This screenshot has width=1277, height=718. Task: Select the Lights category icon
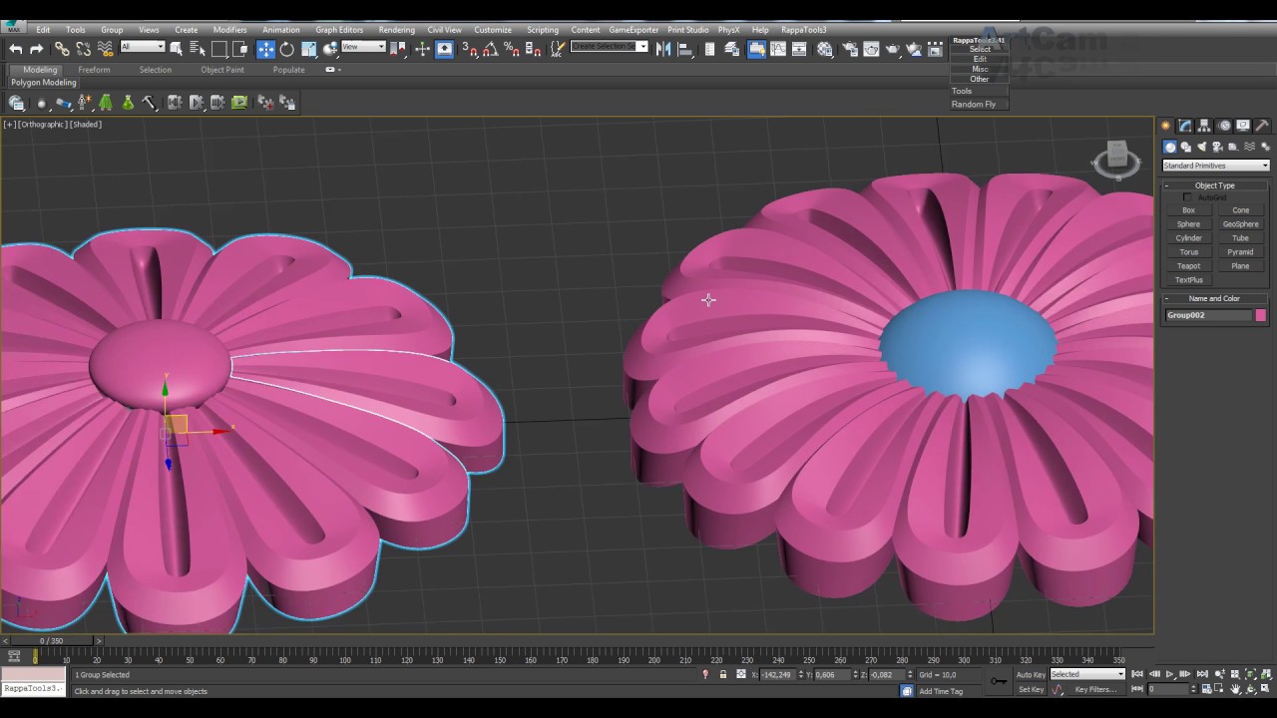coord(1201,147)
